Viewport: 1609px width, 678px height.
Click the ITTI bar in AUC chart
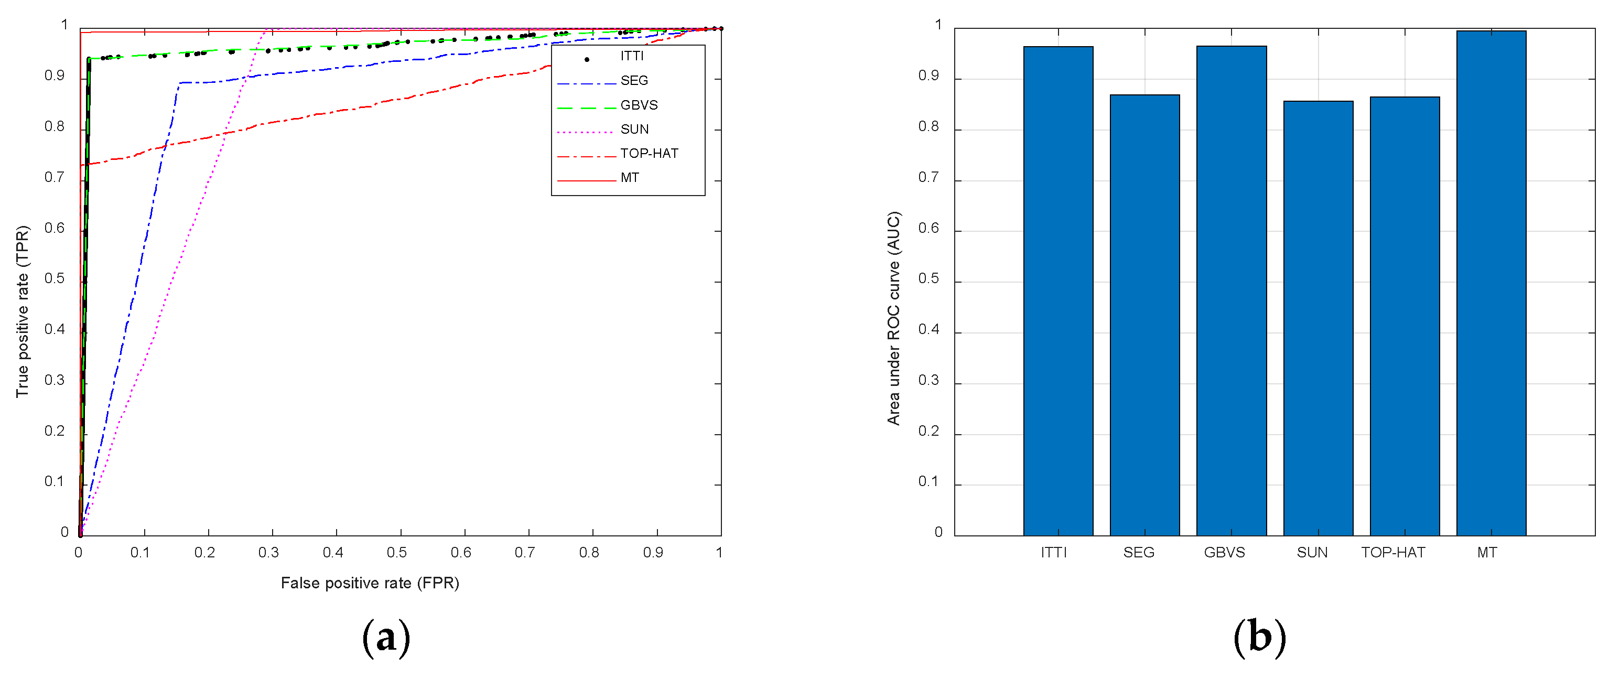click(1057, 291)
